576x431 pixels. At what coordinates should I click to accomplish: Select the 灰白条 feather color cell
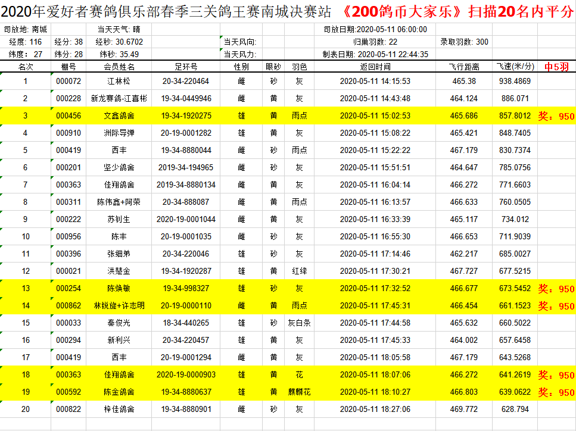click(299, 323)
